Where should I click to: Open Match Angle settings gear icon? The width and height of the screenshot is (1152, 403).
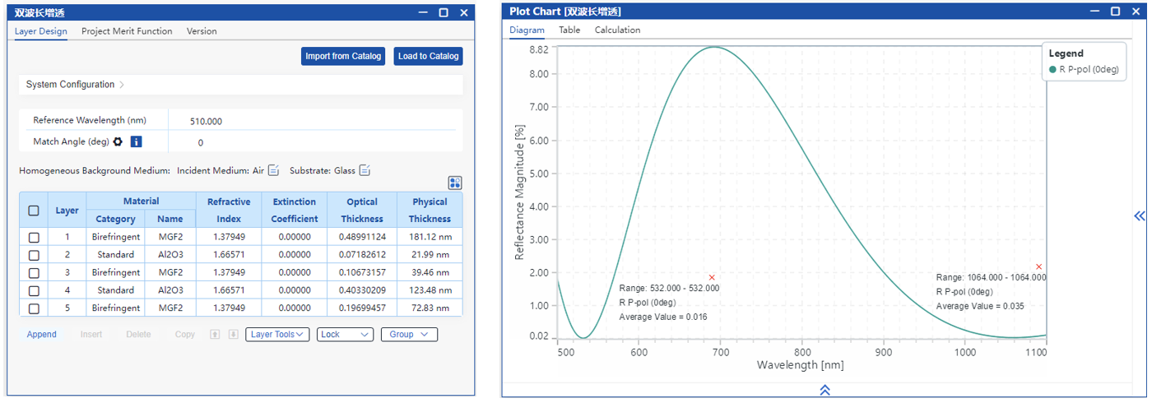pos(118,141)
